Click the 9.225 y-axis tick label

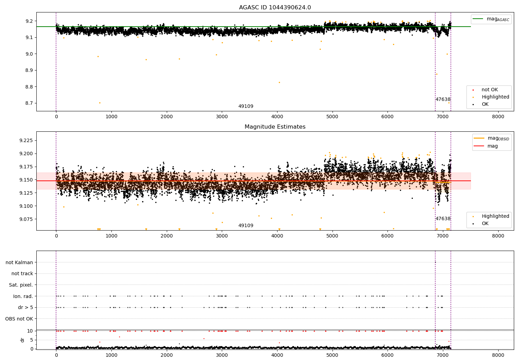26,141
